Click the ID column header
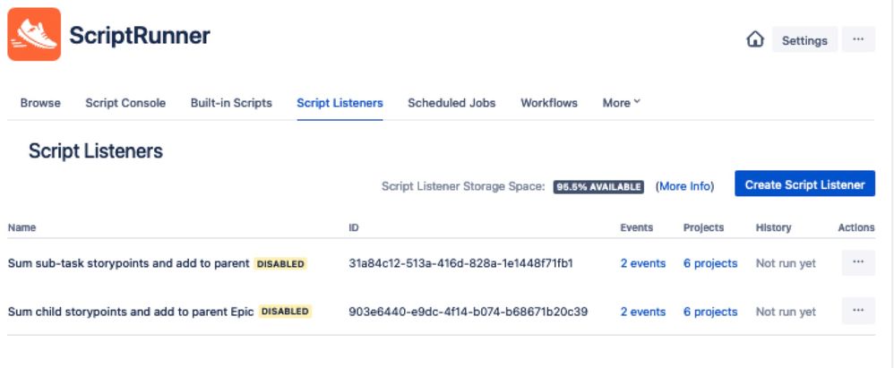Screen dimensions: 894x368 354,227
